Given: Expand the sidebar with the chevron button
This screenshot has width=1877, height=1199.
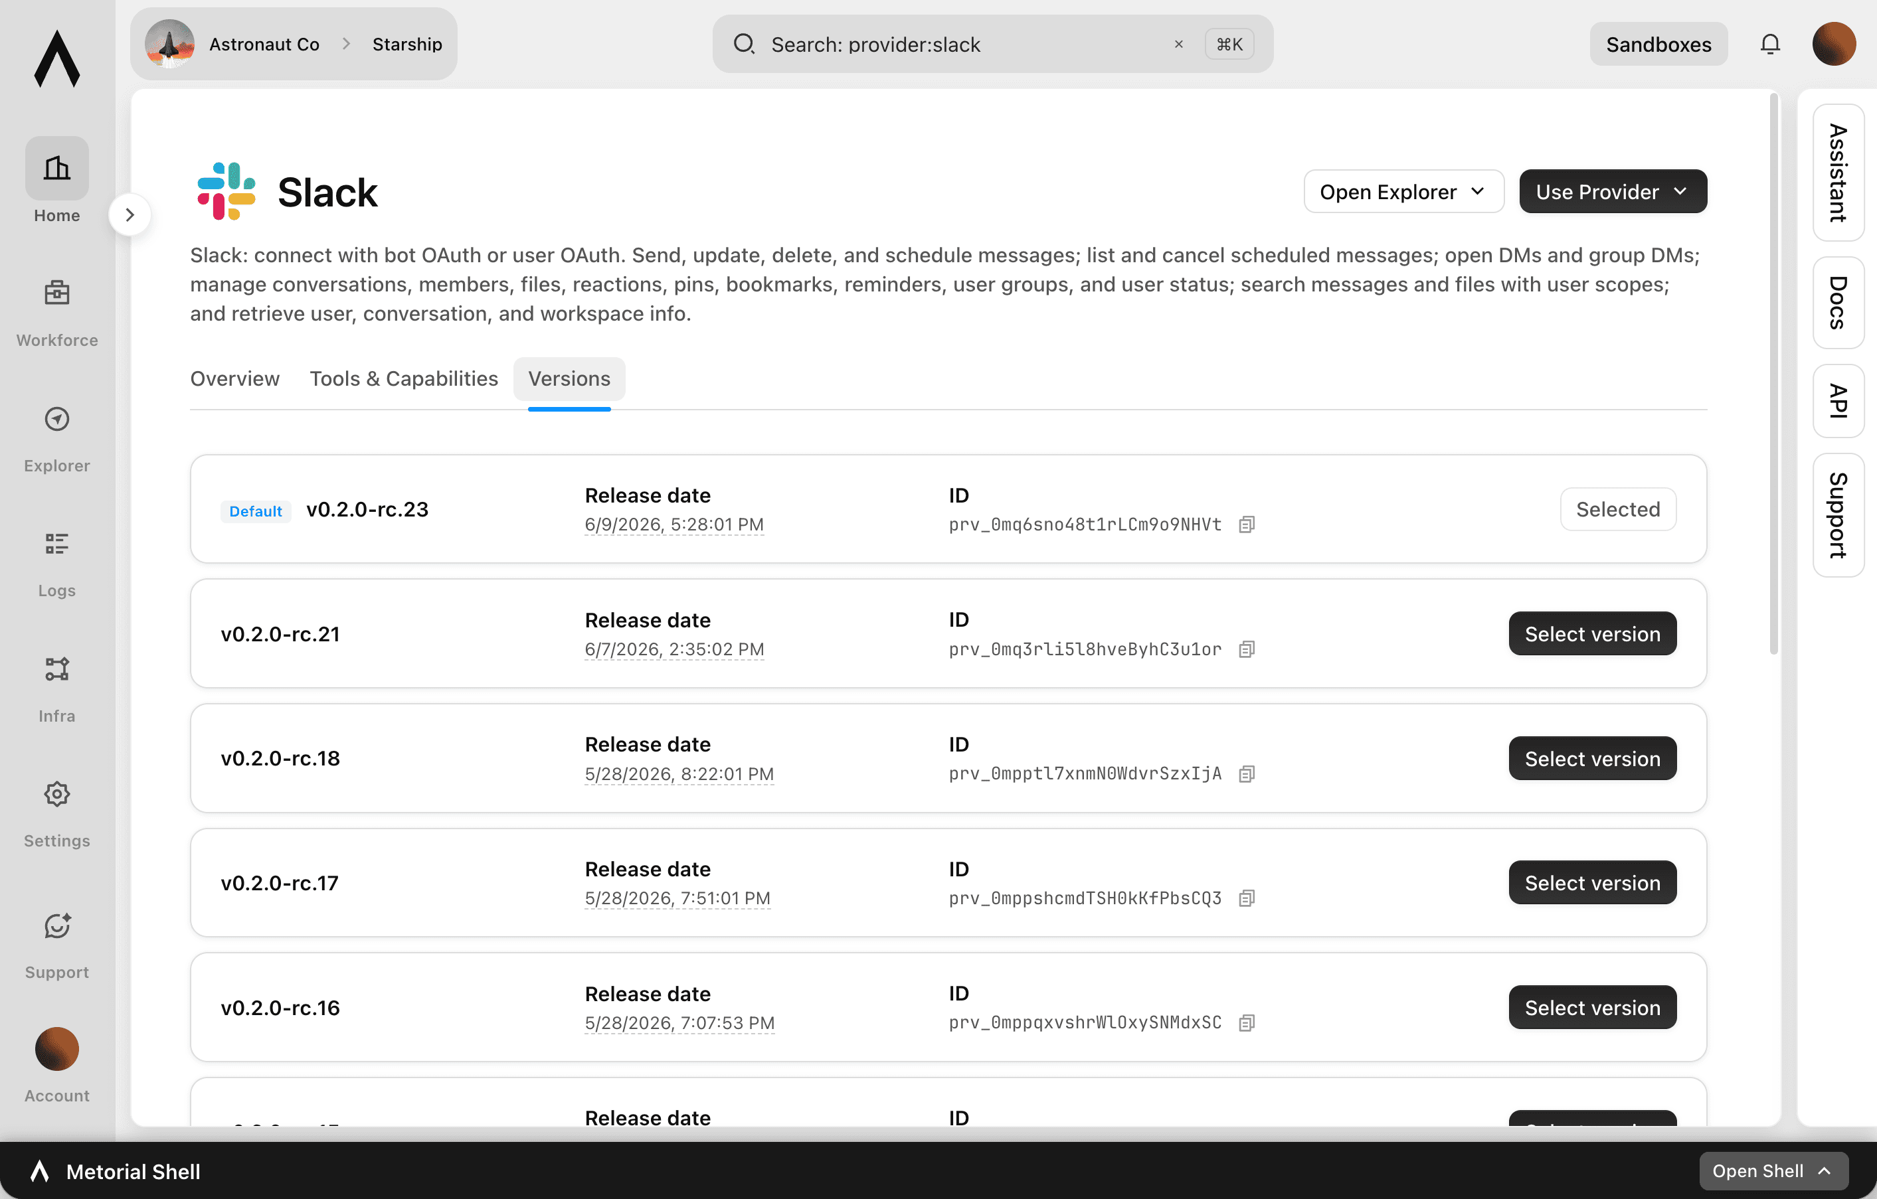Looking at the screenshot, I should click(130, 214).
